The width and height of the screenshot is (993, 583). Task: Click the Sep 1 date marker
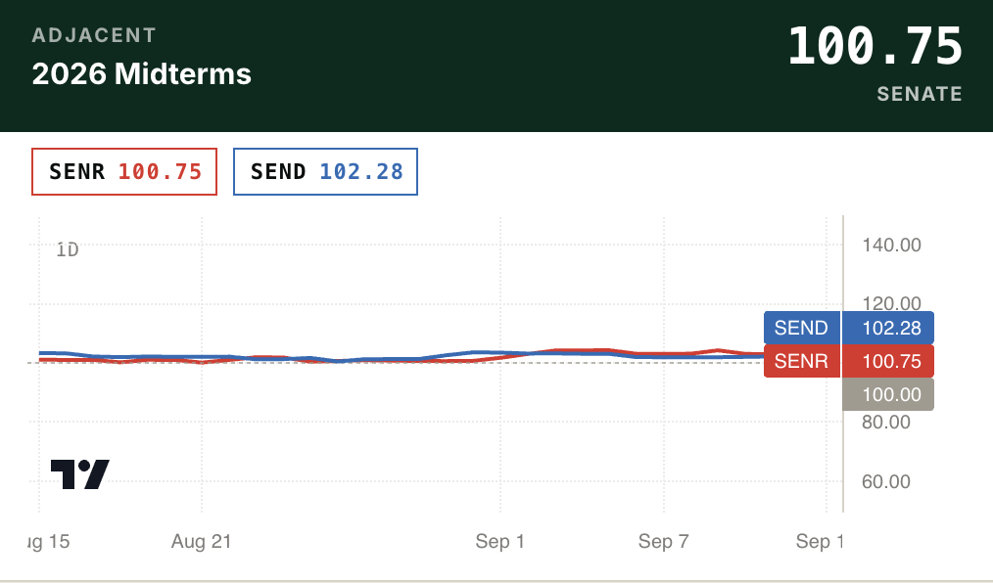pos(499,541)
